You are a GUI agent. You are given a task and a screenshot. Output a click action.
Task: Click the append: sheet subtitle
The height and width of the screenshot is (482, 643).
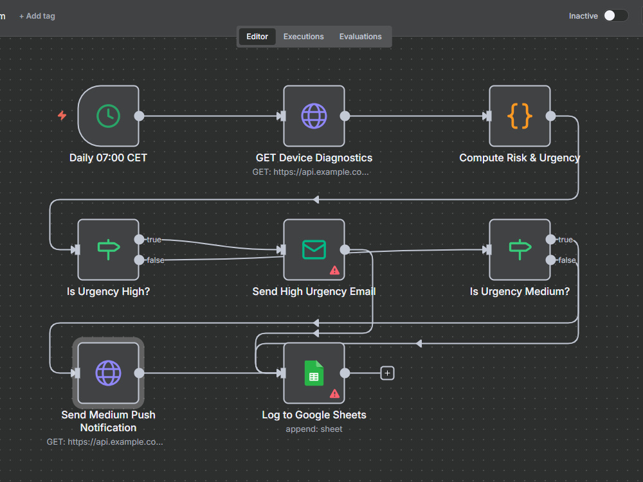coord(314,429)
